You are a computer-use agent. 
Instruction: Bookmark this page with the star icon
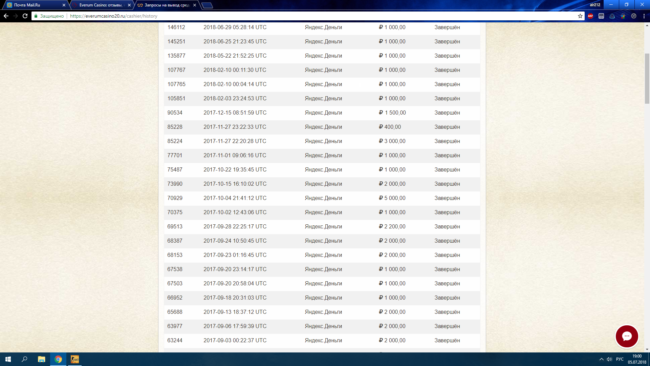tap(580, 16)
